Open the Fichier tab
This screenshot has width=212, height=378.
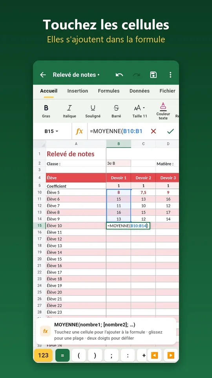(x=167, y=91)
